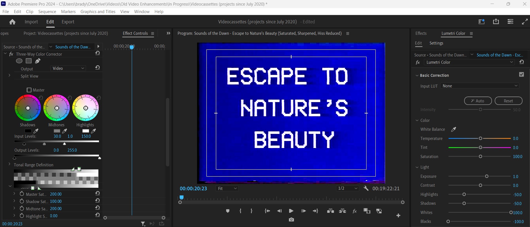Toggle animation stopwatch for Midtone Saturation
Screen dimensions: 530x227
tap(22, 208)
